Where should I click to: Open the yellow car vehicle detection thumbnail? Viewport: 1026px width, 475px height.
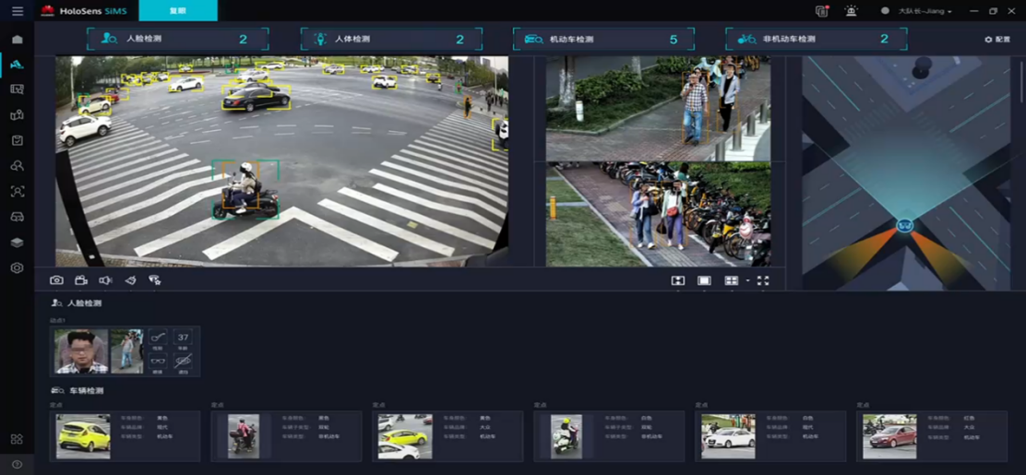click(x=83, y=436)
